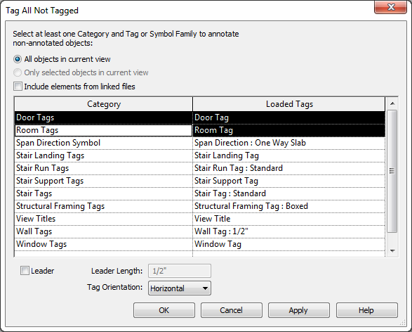Open Help for this dialog
Image resolution: width=412 pixels, height=332 pixels.
coord(367,310)
